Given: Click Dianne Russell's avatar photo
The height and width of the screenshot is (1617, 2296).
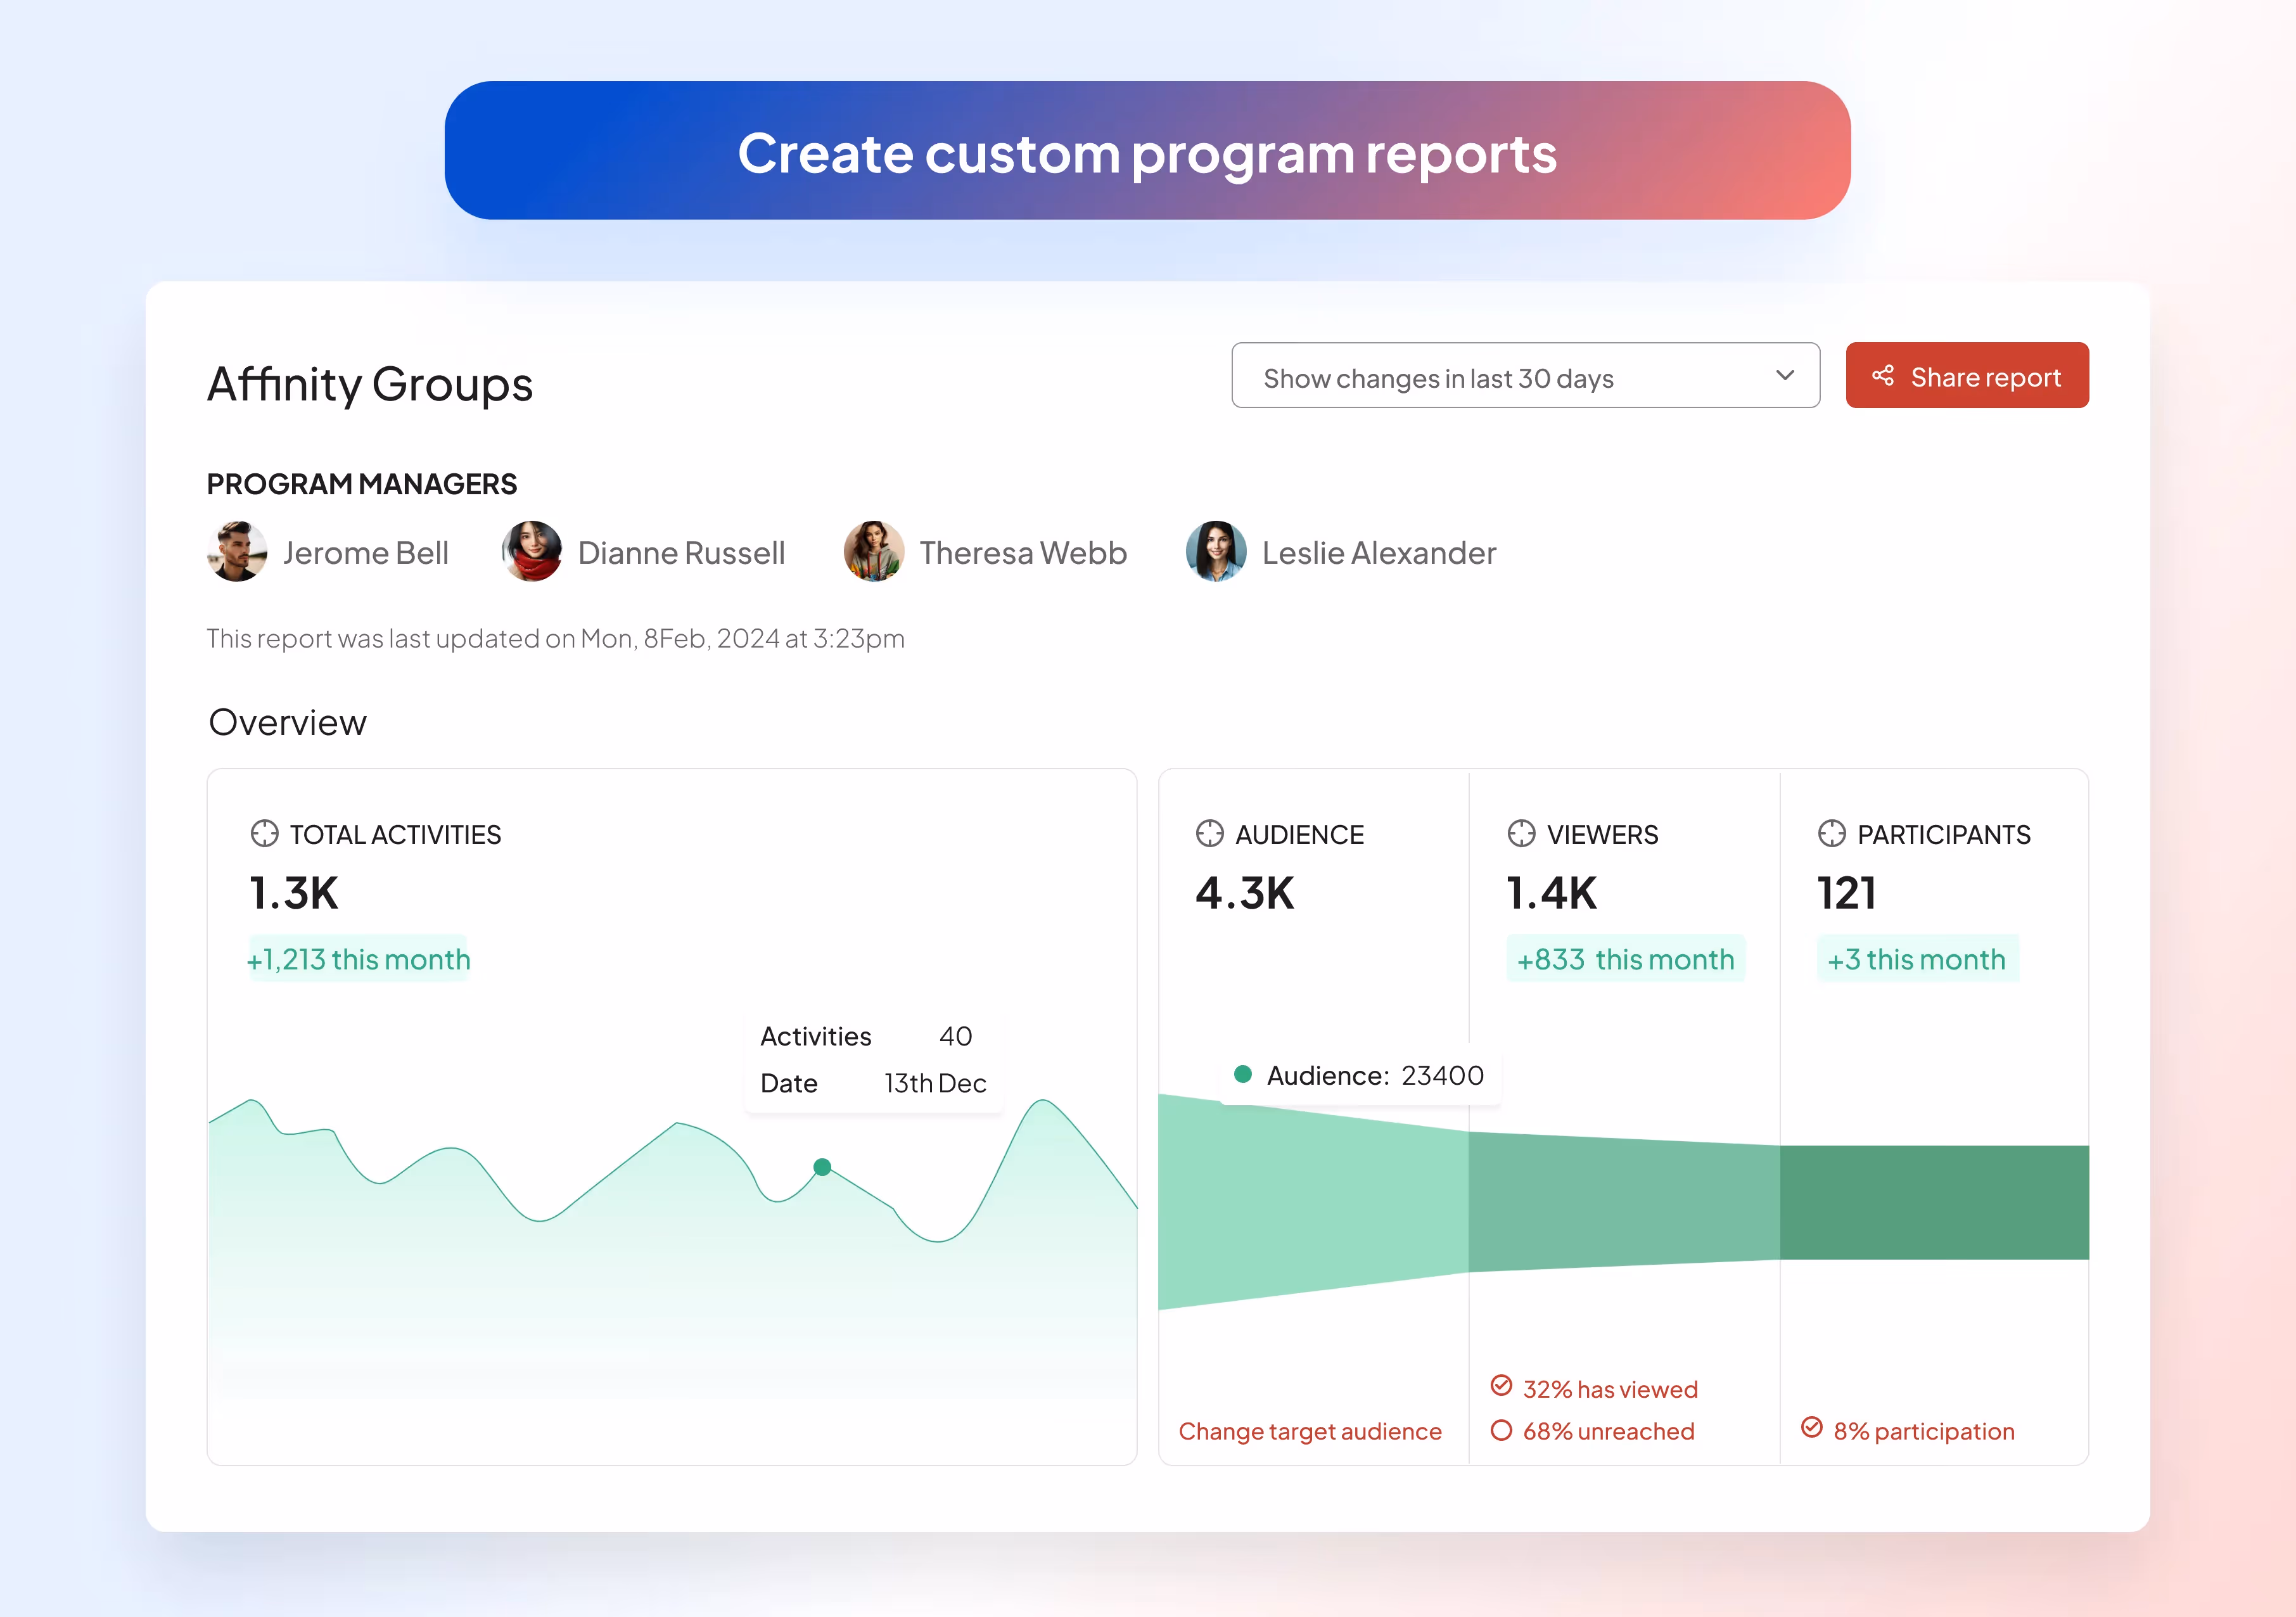Looking at the screenshot, I should tap(532, 551).
